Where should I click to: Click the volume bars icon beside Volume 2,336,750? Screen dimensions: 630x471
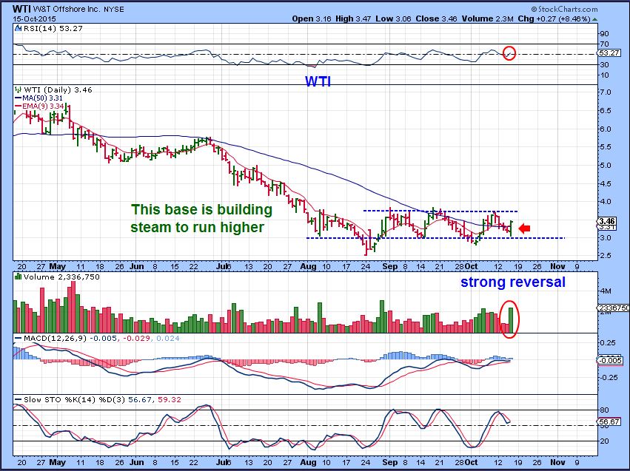coord(18,277)
